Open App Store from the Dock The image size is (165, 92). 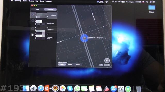click(113, 88)
